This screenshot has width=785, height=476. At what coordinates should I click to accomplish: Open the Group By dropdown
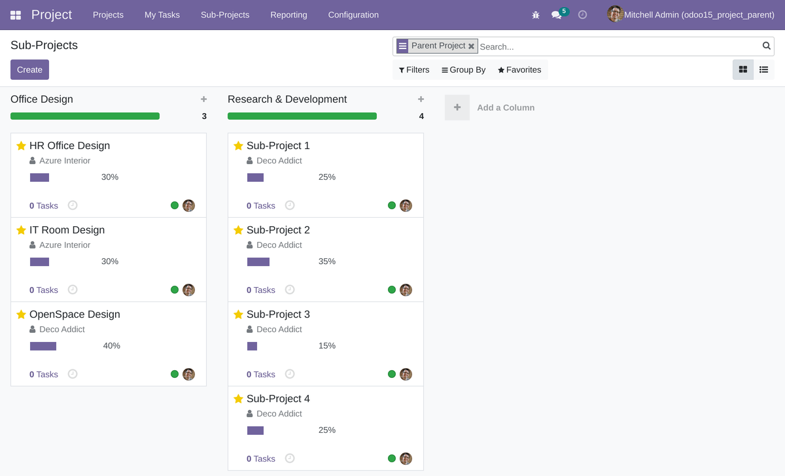[463, 69]
